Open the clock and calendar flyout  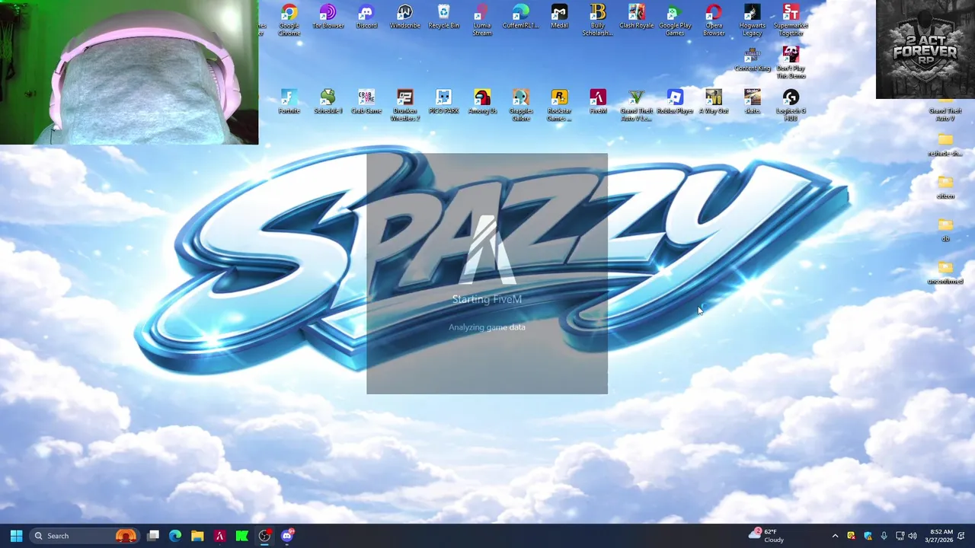tap(938, 536)
